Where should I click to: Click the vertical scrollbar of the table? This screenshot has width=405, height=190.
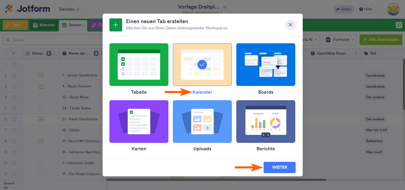coord(404,84)
